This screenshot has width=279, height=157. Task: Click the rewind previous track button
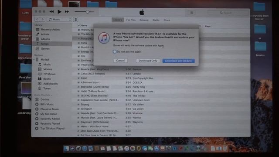click(51, 12)
